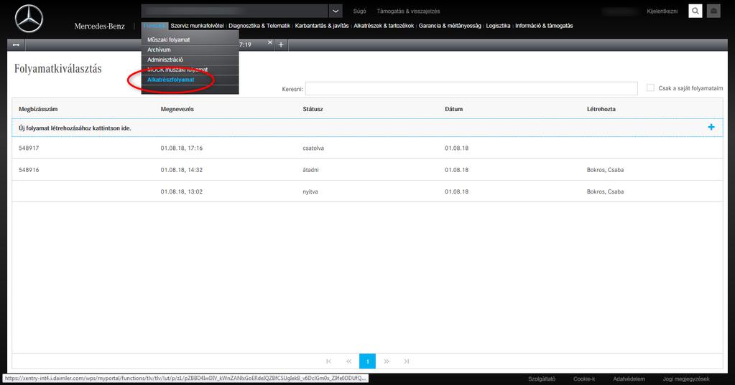The image size is (735, 385).
Task: Click Bokros, Csaba in the átadni row
Action: [605, 170]
